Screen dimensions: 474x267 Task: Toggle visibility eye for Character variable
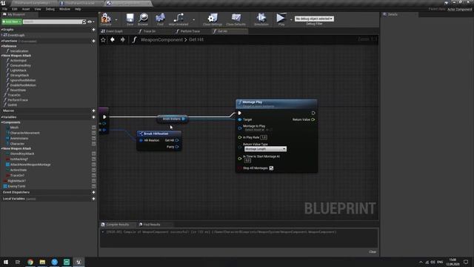(94, 144)
